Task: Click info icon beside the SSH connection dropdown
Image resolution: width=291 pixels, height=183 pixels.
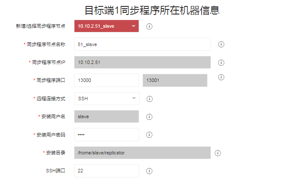Action: click(149, 99)
